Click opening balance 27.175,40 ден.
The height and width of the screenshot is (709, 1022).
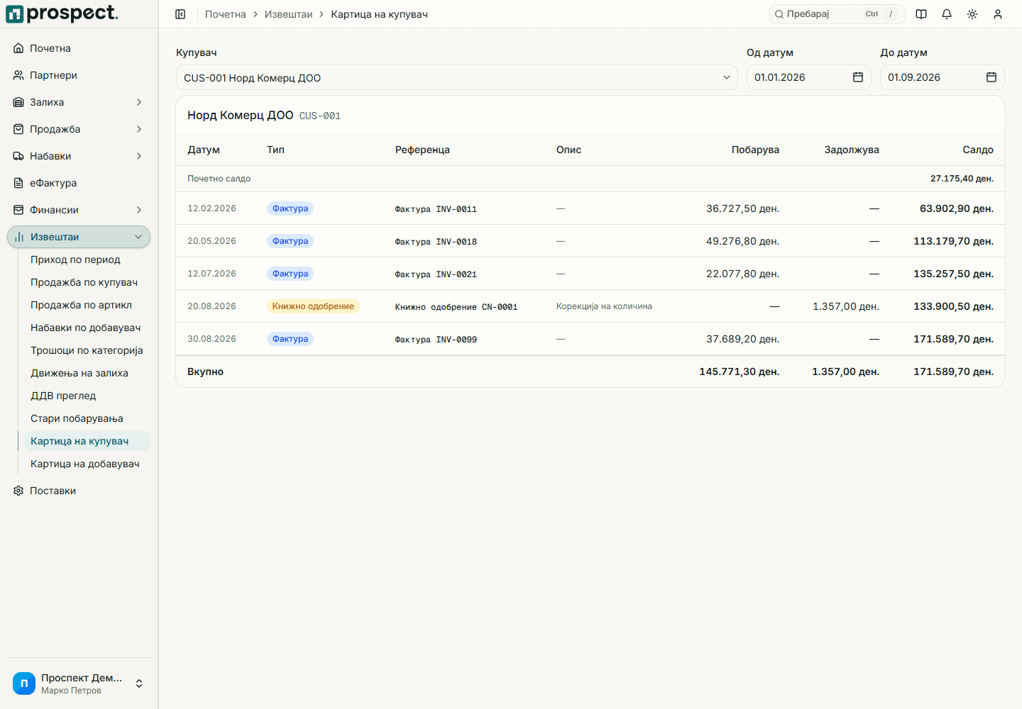pos(962,179)
